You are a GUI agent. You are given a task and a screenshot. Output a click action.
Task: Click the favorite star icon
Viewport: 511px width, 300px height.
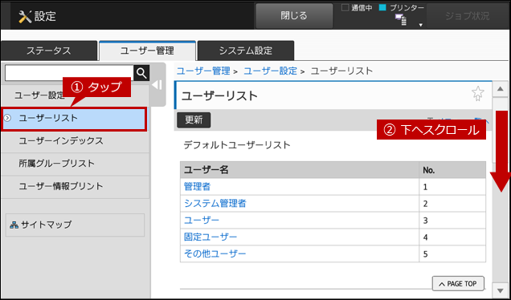478,94
